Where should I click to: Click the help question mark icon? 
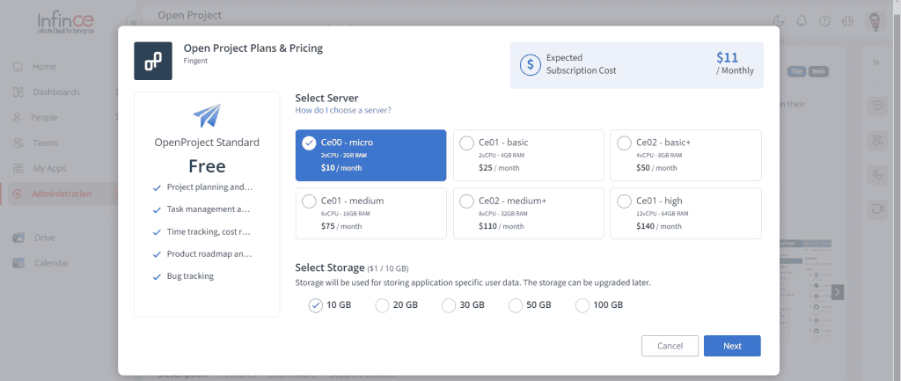[x=824, y=21]
